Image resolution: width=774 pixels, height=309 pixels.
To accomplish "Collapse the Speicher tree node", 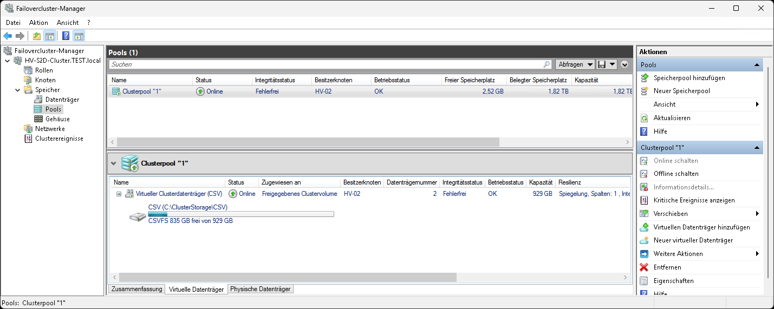I will click(x=17, y=90).
